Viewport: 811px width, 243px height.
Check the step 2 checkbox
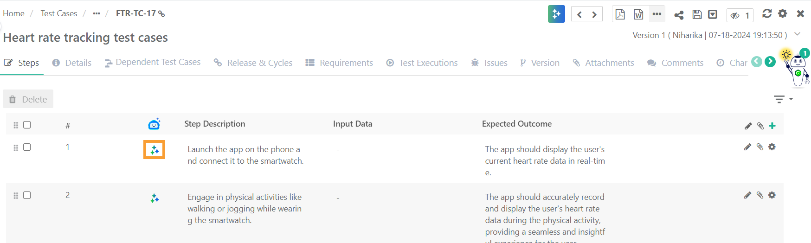click(27, 195)
